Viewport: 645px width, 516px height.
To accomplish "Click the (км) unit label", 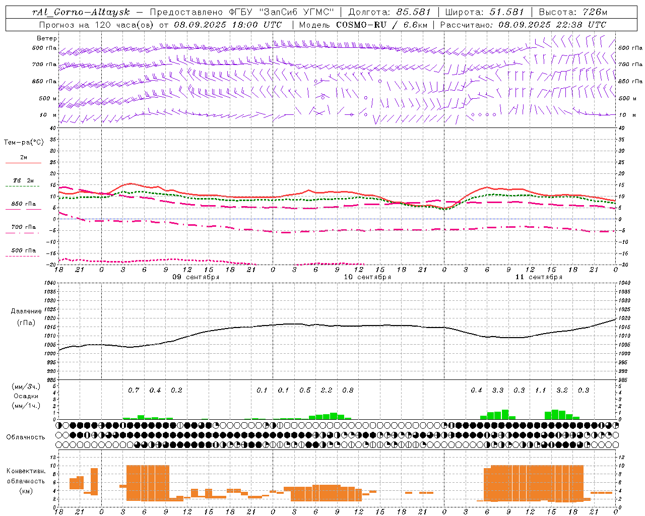I will 26,491.
